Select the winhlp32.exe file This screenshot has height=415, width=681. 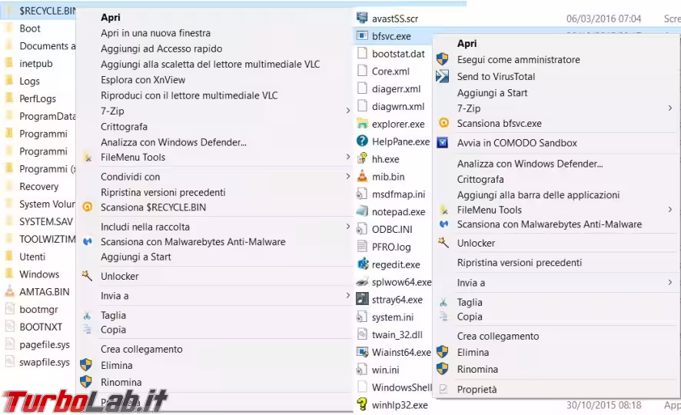coord(400,405)
